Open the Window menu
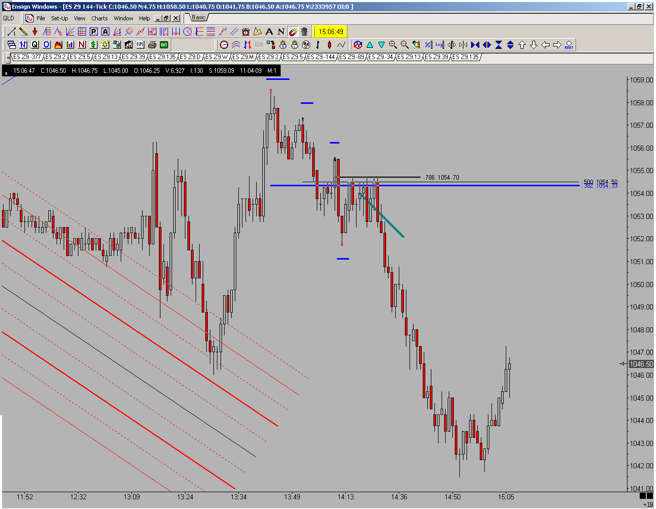The width and height of the screenshot is (656, 509). 123,18
